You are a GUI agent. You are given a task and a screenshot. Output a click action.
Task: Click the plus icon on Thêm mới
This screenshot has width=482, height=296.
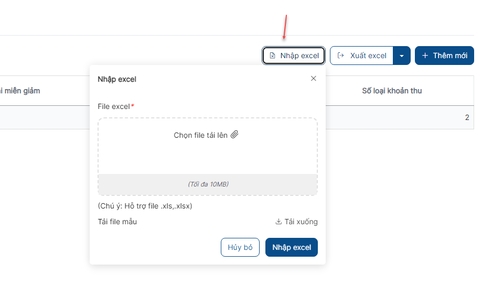pyautogui.click(x=425, y=56)
